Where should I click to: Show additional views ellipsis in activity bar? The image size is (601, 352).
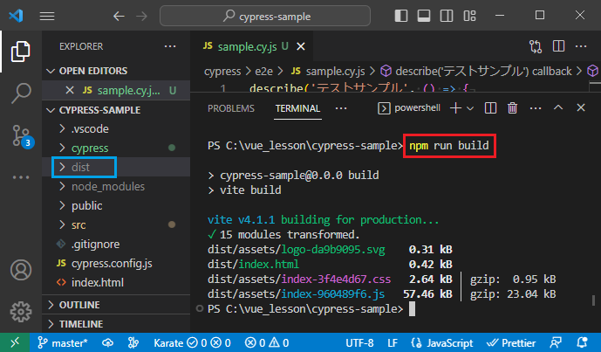click(21, 177)
